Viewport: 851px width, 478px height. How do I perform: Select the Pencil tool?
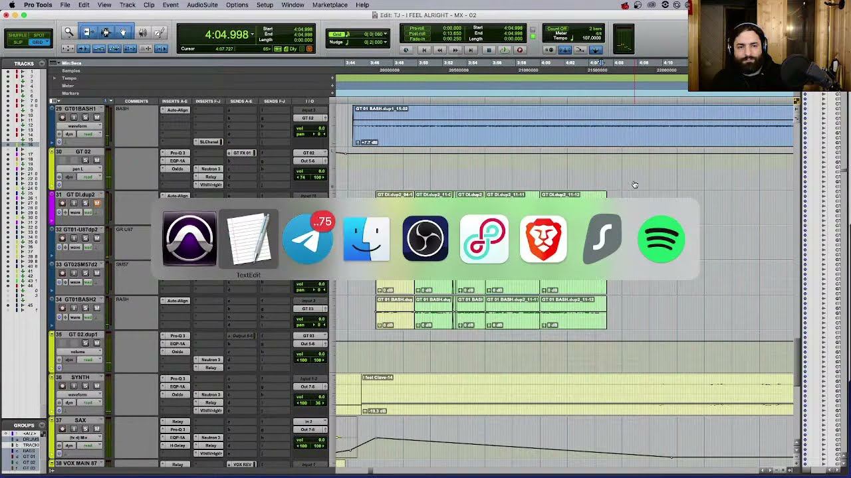click(159, 32)
